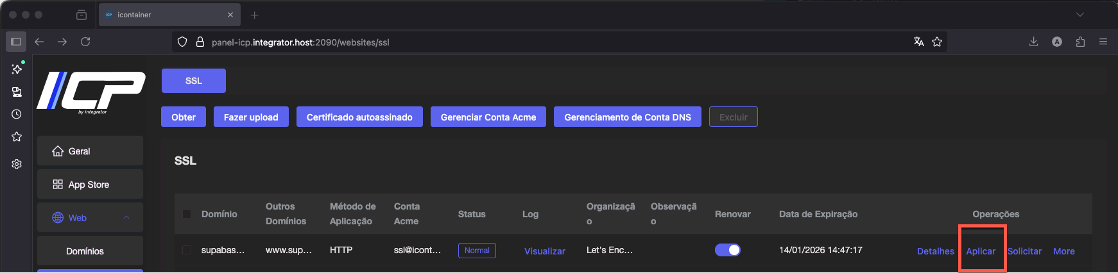The height and width of the screenshot is (273, 1118).
Task: Click the browser address bar URL
Action: 300,42
